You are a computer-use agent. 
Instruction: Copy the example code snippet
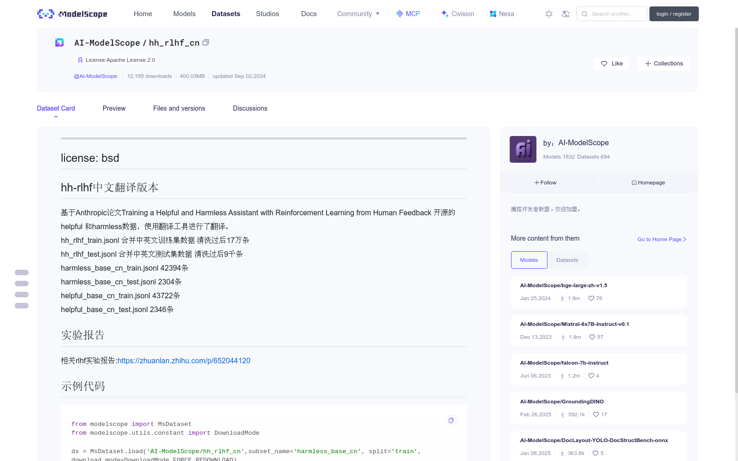(x=451, y=420)
